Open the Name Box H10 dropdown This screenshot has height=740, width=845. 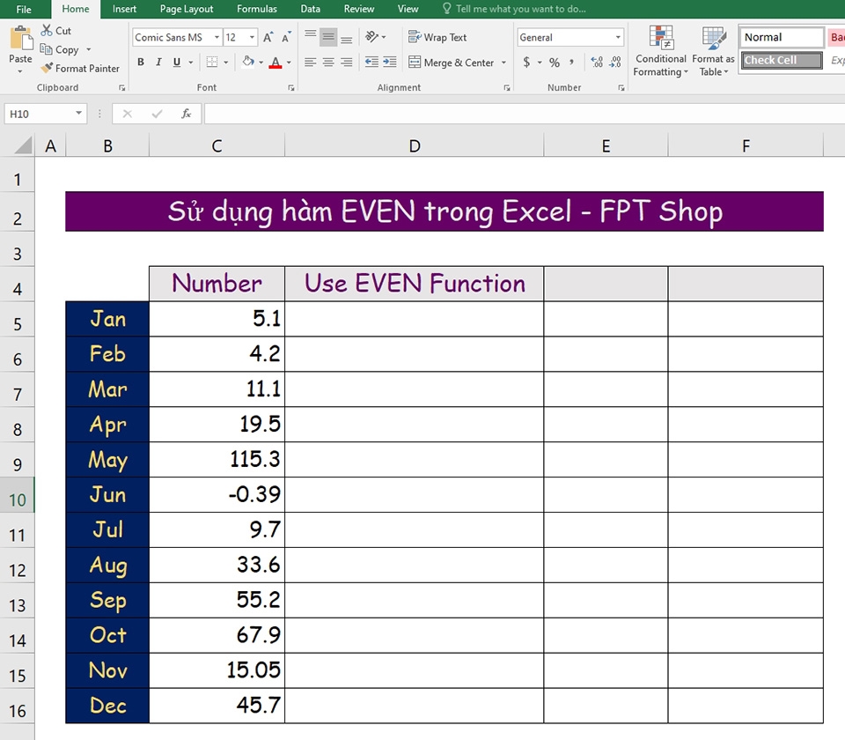[x=78, y=114]
